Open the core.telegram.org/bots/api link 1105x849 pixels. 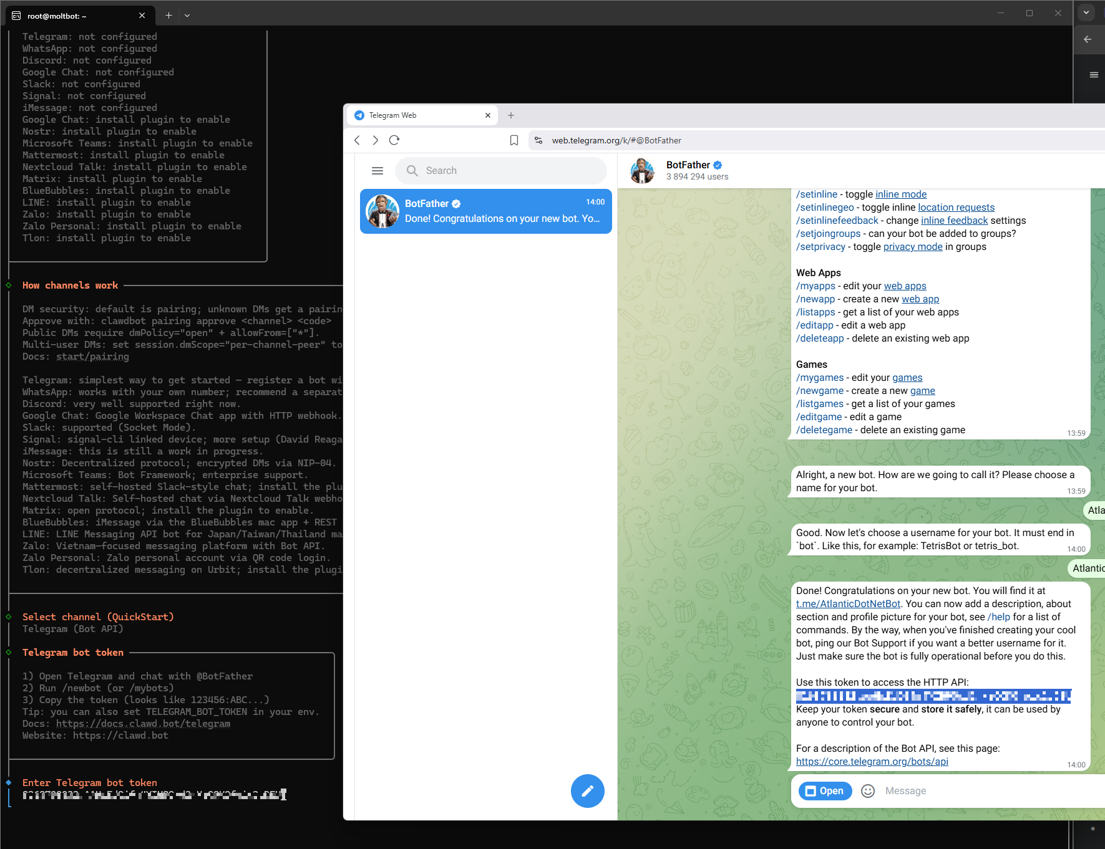[x=872, y=762]
